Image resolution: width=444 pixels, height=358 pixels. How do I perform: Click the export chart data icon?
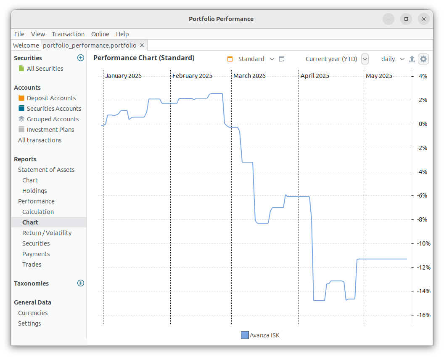[x=412, y=59]
